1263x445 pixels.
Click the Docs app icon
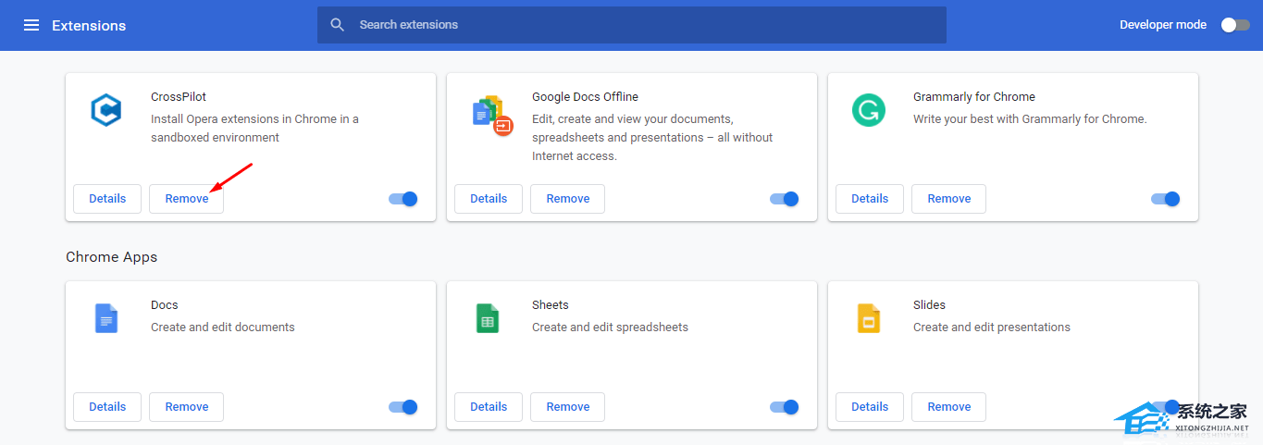106,318
